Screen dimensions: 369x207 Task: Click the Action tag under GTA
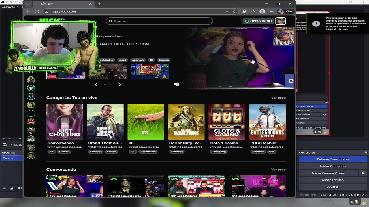[x=111, y=152]
